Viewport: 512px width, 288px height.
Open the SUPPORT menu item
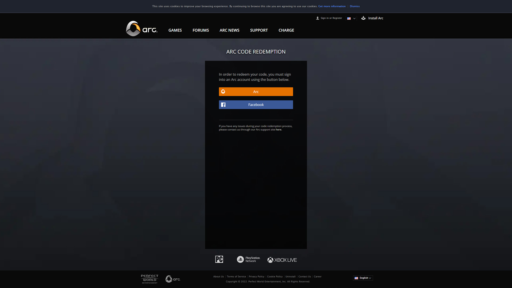coord(259,30)
